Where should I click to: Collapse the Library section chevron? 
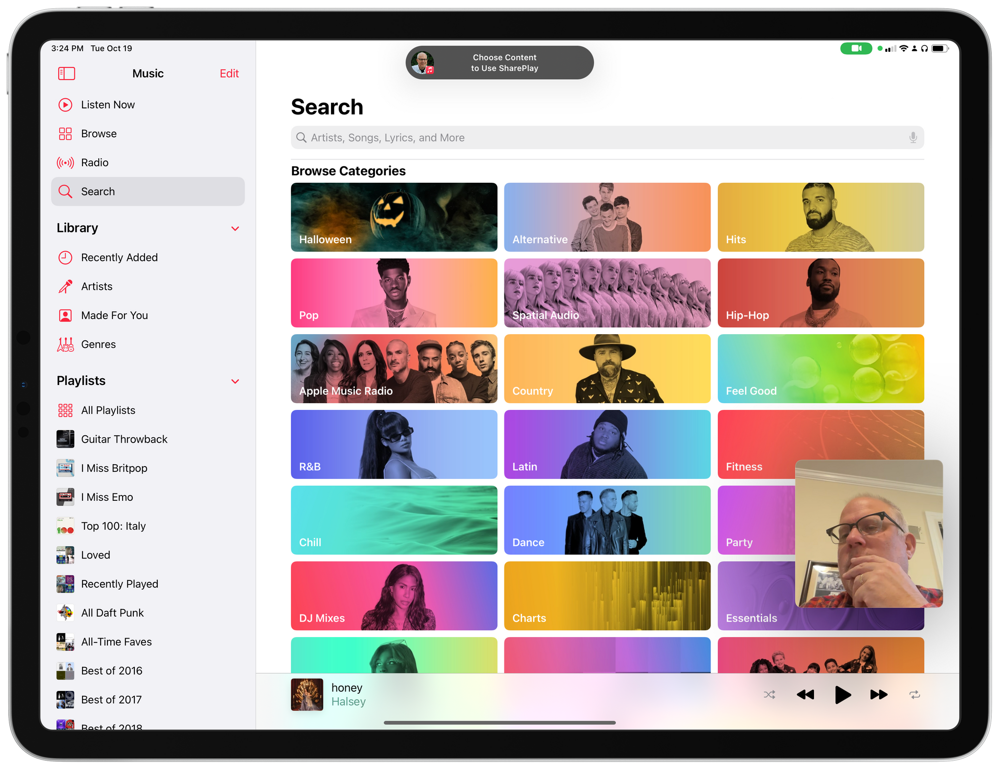(x=235, y=229)
